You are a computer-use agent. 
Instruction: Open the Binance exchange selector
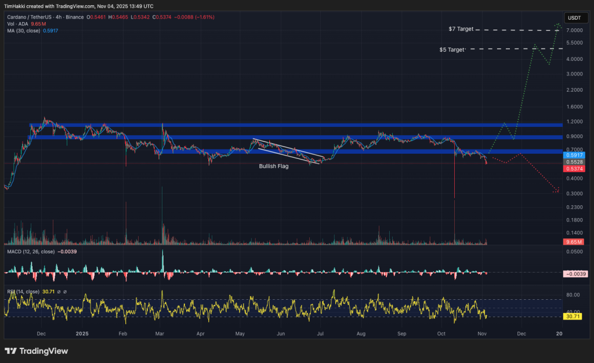tap(74, 18)
